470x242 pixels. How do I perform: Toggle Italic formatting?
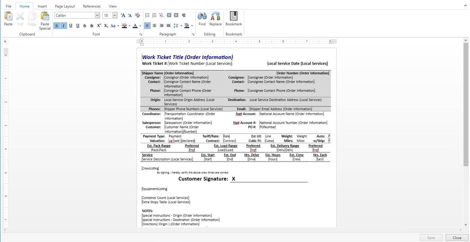point(63,26)
